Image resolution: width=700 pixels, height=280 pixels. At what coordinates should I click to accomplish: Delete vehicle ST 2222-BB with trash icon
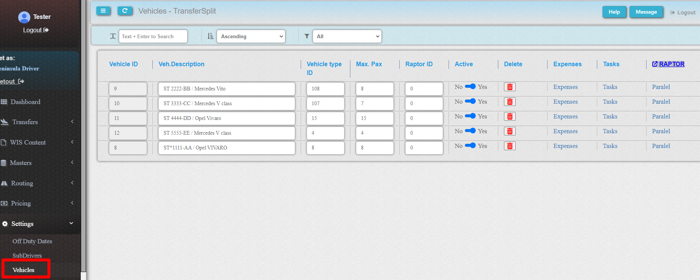[x=510, y=87]
